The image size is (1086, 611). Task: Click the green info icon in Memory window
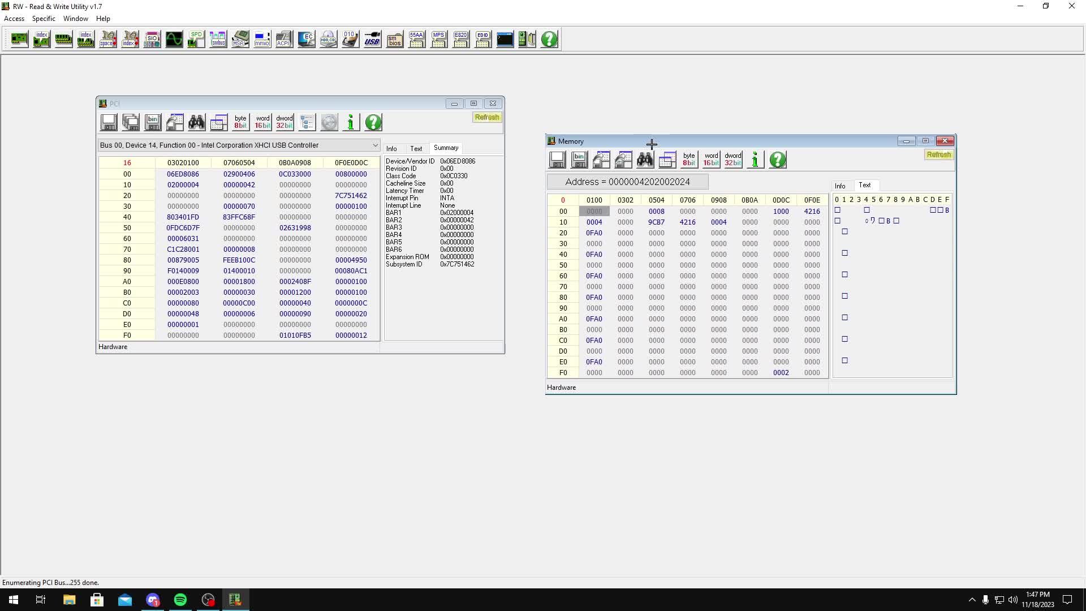point(756,160)
